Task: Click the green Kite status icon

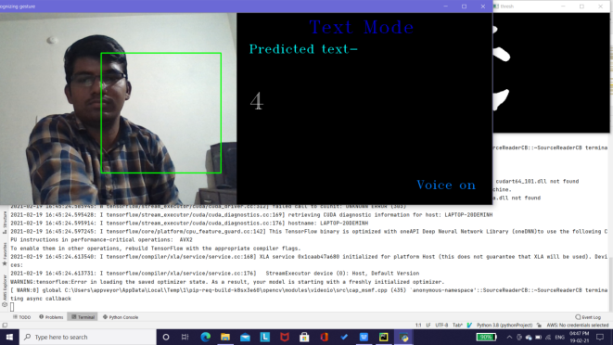Action: click(x=469, y=325)
